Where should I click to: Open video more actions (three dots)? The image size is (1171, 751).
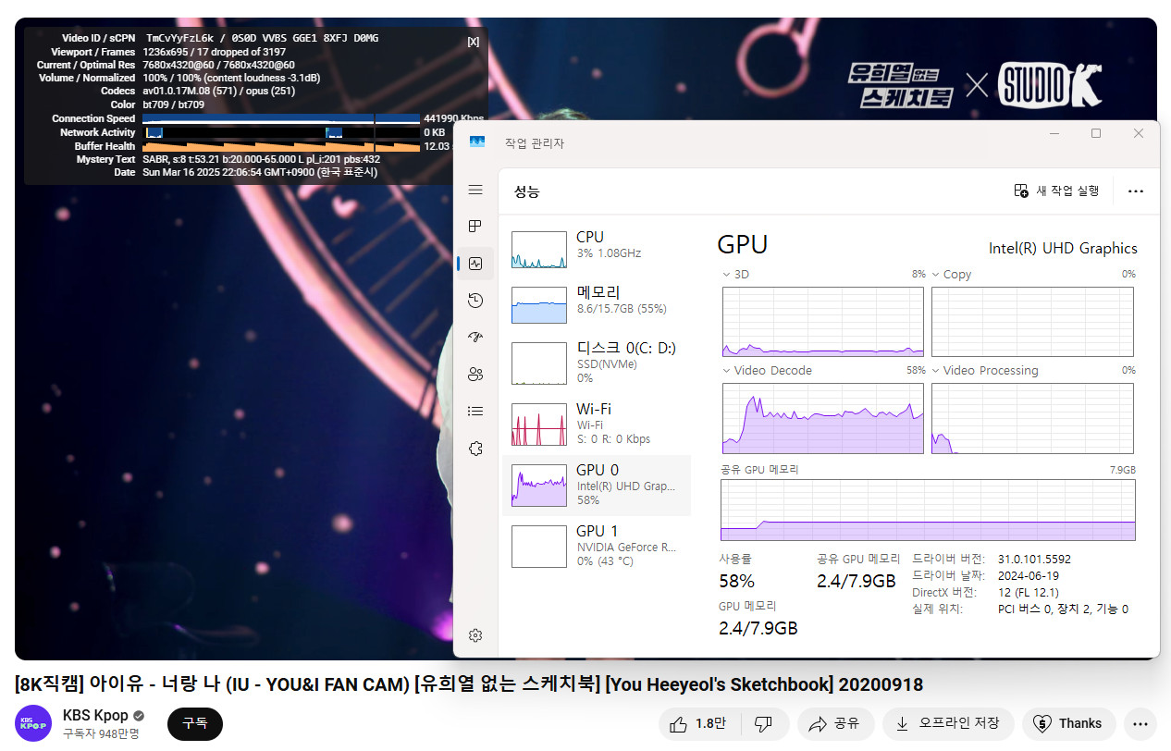click(x=1140, y=723)
